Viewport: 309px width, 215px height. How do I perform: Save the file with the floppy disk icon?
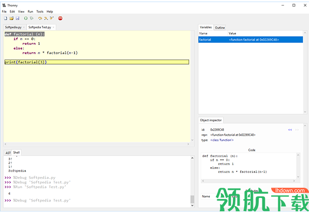[x=18, y=18]
